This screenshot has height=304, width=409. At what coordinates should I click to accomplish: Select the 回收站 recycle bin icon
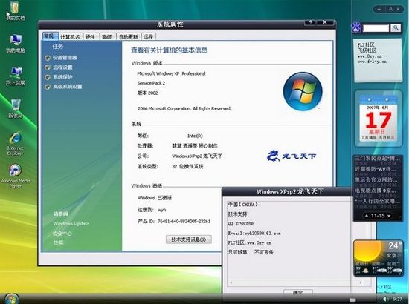[16, 108]
